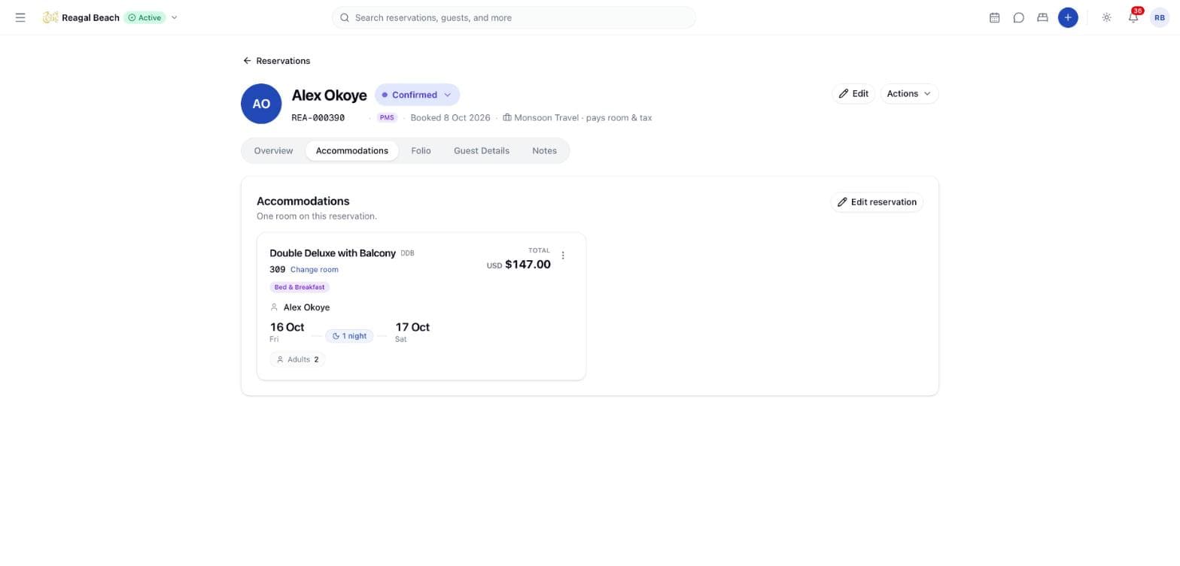This screenshot has width=1180, height=566.
Task: Click the 16 Oct check-in date
Action: pyautogui.click(x=287, y=328)
